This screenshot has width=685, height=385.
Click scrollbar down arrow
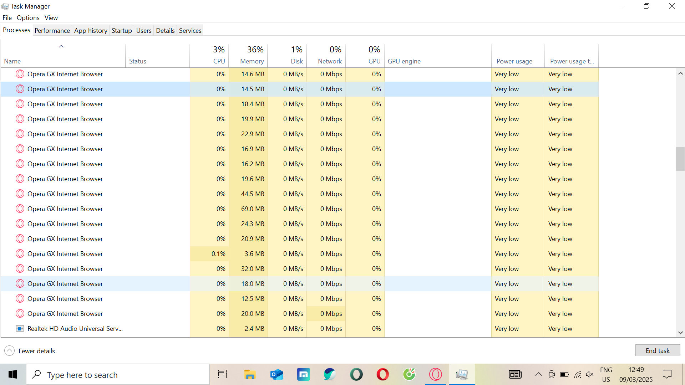tap(680, 333)
